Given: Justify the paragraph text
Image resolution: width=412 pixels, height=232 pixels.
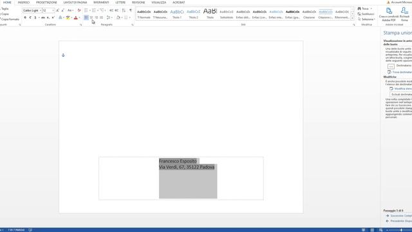Looking at the screenshot, I should pyautogui.click(x=101, y=17).
